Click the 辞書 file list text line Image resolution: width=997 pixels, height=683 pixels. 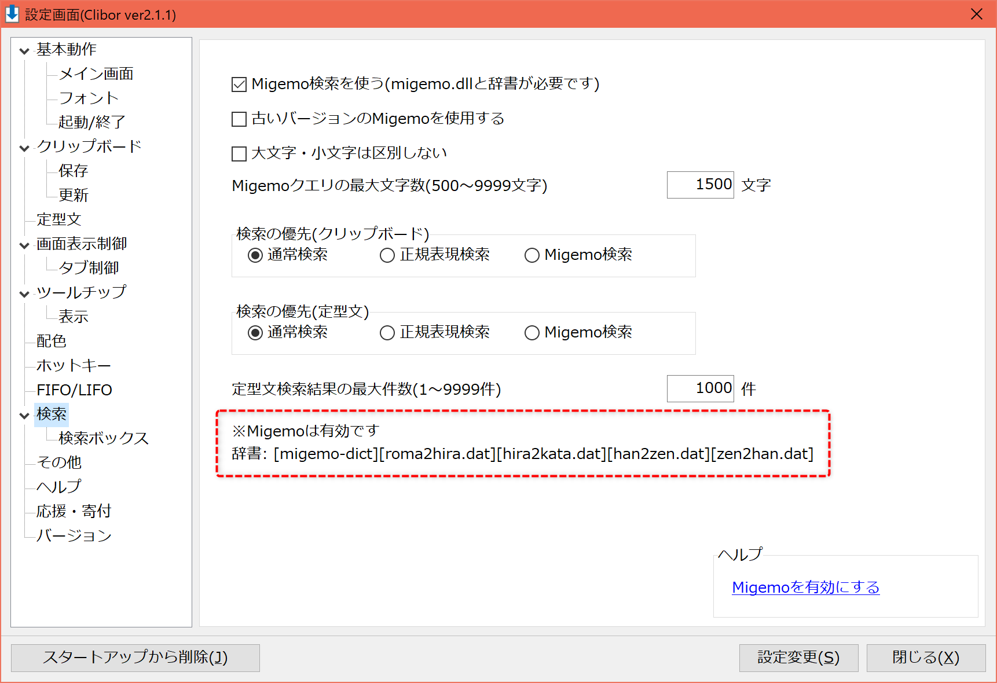point(522,454)
